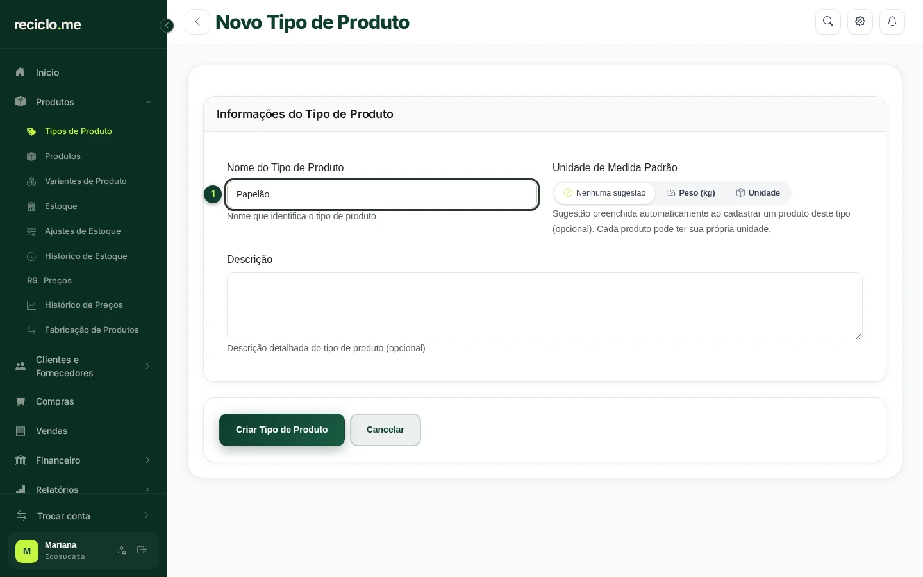This screenshot has width=923, height=577.
Task: Click the Informações do Tipo de Produto heading
Action: (x=305, y=114)
